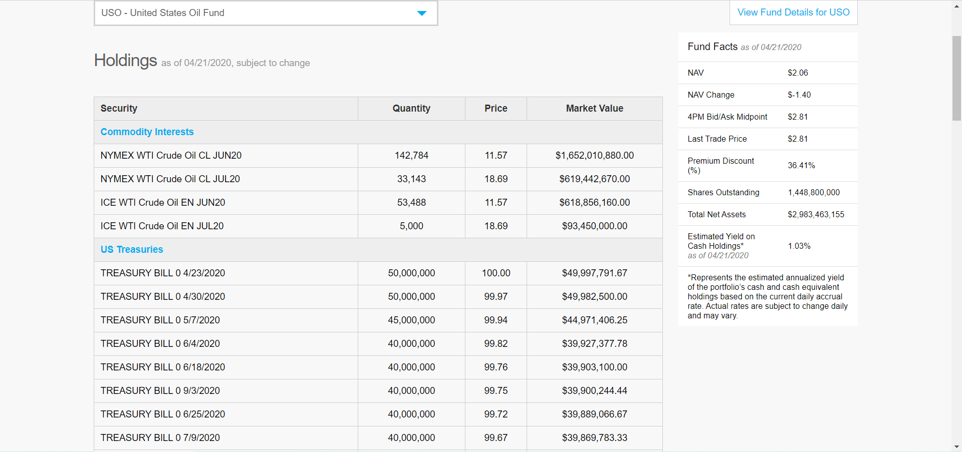This screenshot has width=962, height=452.
Task: Select the Commodity Interests section heading
Action: (147, 132)
